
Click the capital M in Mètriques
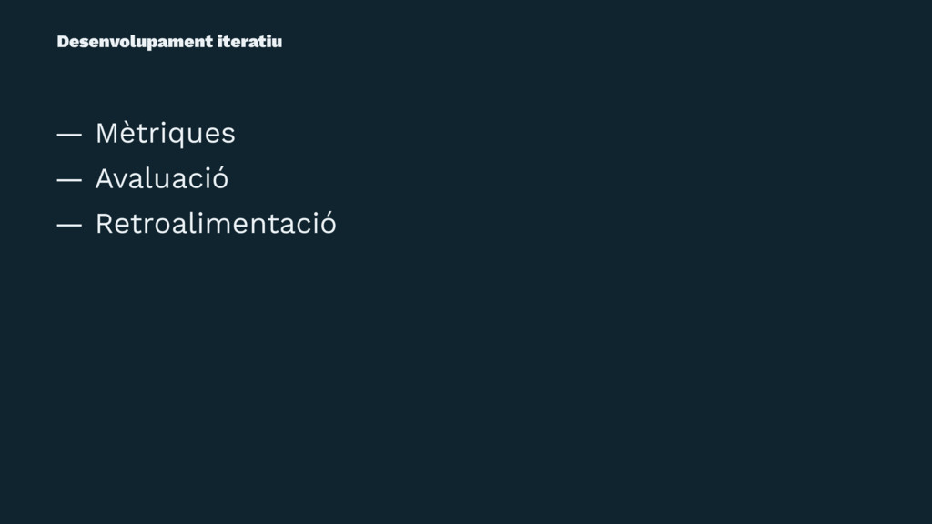[107, 133]
